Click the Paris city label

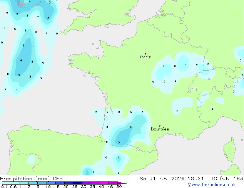coord(145,57)
